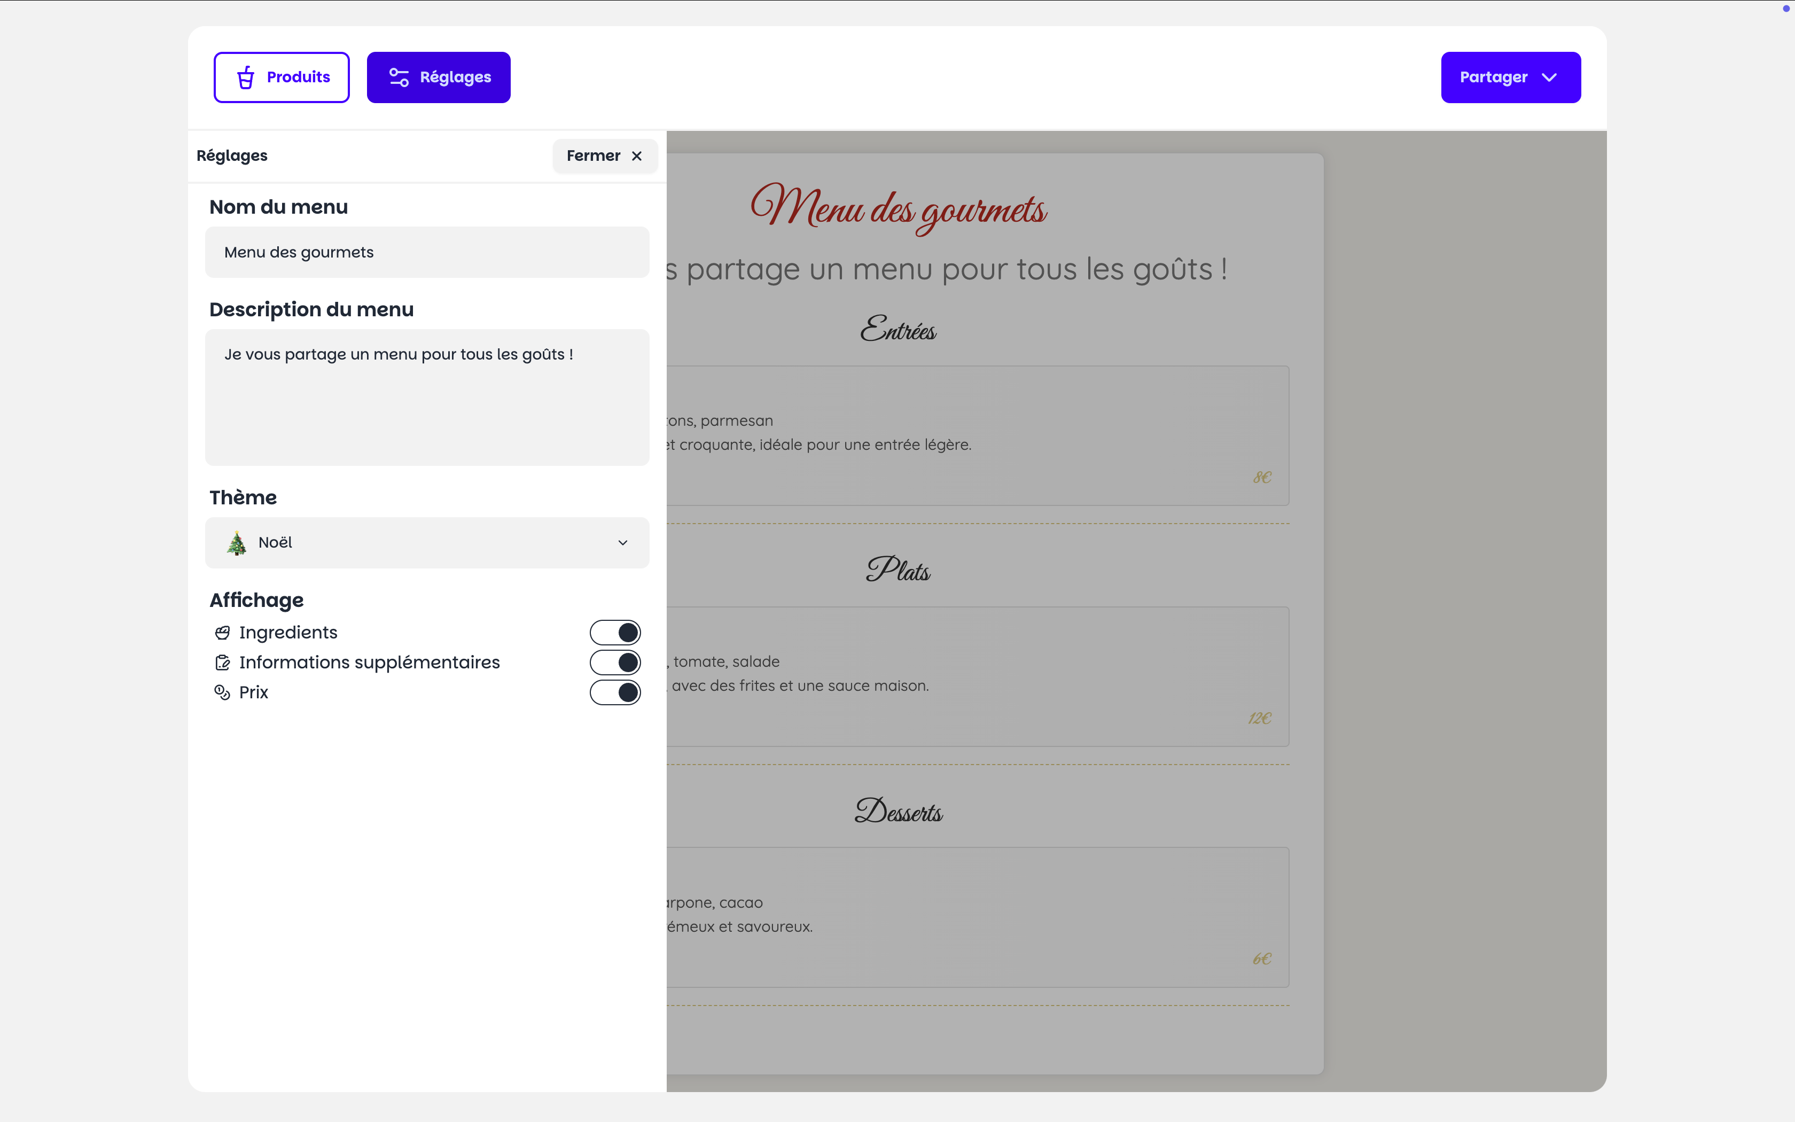Click the 8€ price in Entrées

tap(1262, 477)
